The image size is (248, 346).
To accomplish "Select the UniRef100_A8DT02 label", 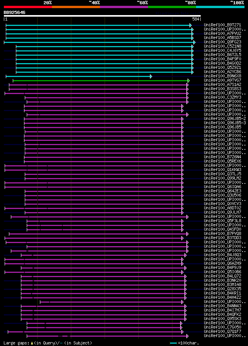I will (x=222, y=208).
